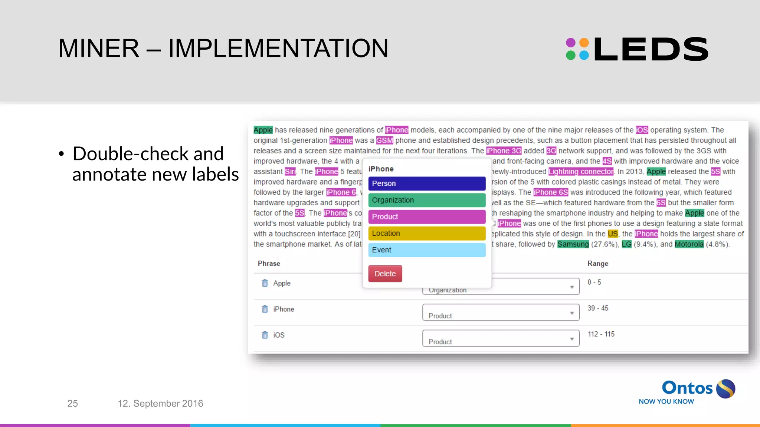Choose the Organization label in the popup
The image size is (760, 427).
(x=427, y=200)
